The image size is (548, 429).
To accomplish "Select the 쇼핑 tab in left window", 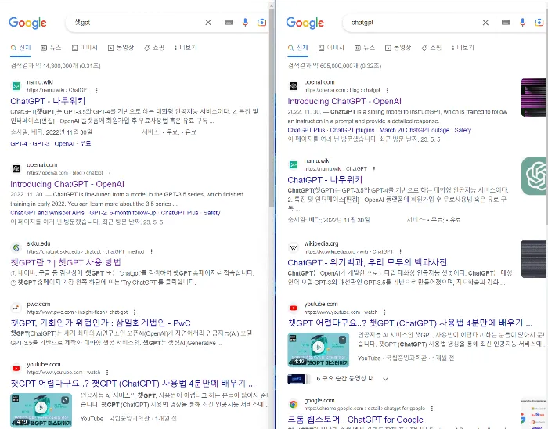I will pos(154,48).
